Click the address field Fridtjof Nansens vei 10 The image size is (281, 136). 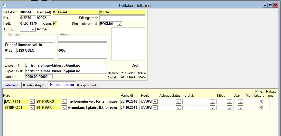(29, 45)
